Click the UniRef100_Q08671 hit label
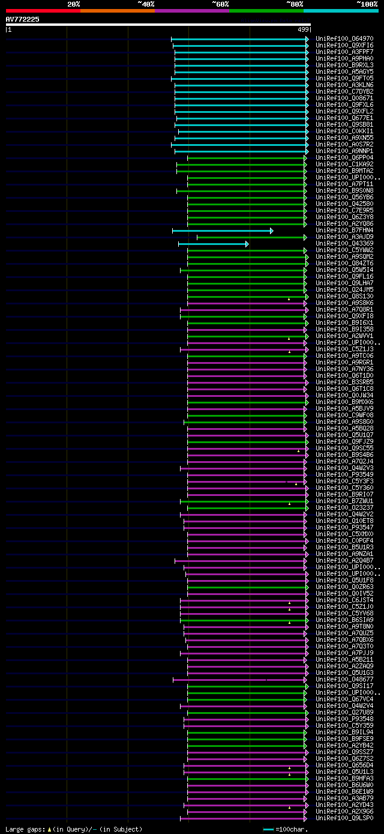Viewport: 384px width, 834px height. 344,98
